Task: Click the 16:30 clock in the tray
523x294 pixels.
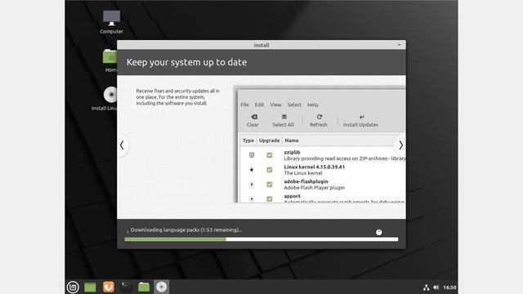Action: tap(449, 287)
